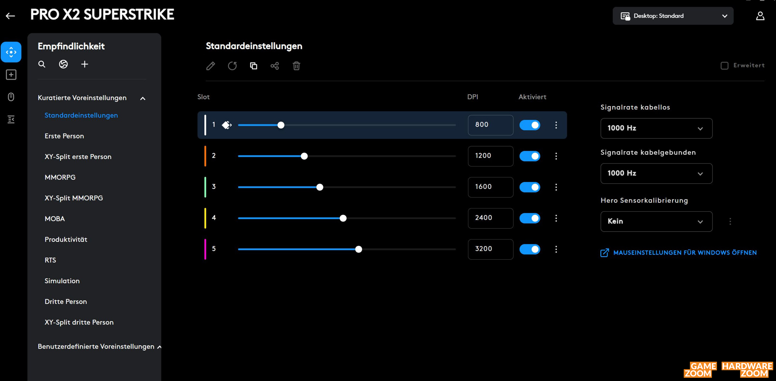
Task: Select the Simulation preset
Action: [x=62, y=281]
